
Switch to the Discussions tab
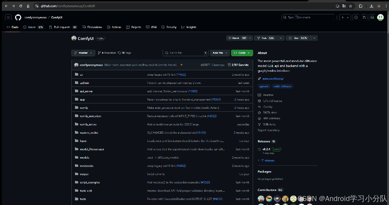pos(92,27)
